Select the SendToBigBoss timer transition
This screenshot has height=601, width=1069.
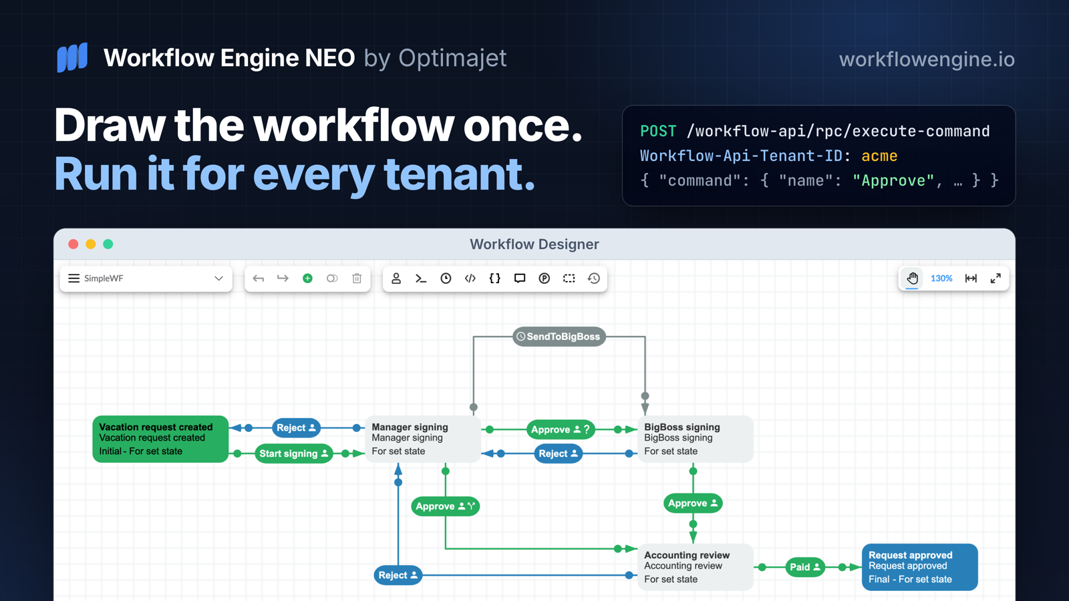coord(559,337)
